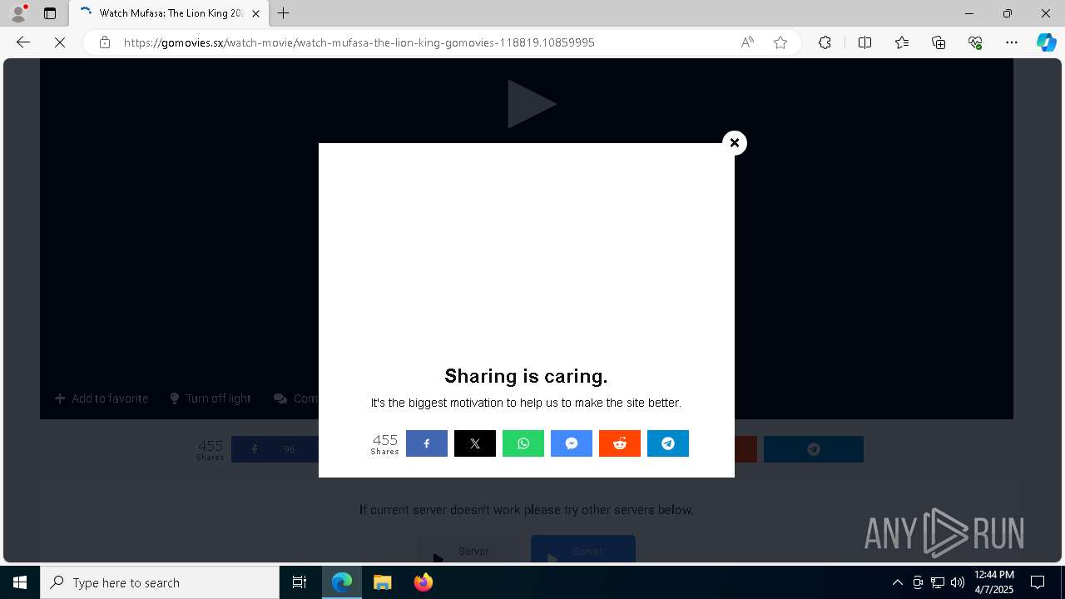Open Collections panel
This screenshot has height=599, width=1065.
(x=939, y=42)
